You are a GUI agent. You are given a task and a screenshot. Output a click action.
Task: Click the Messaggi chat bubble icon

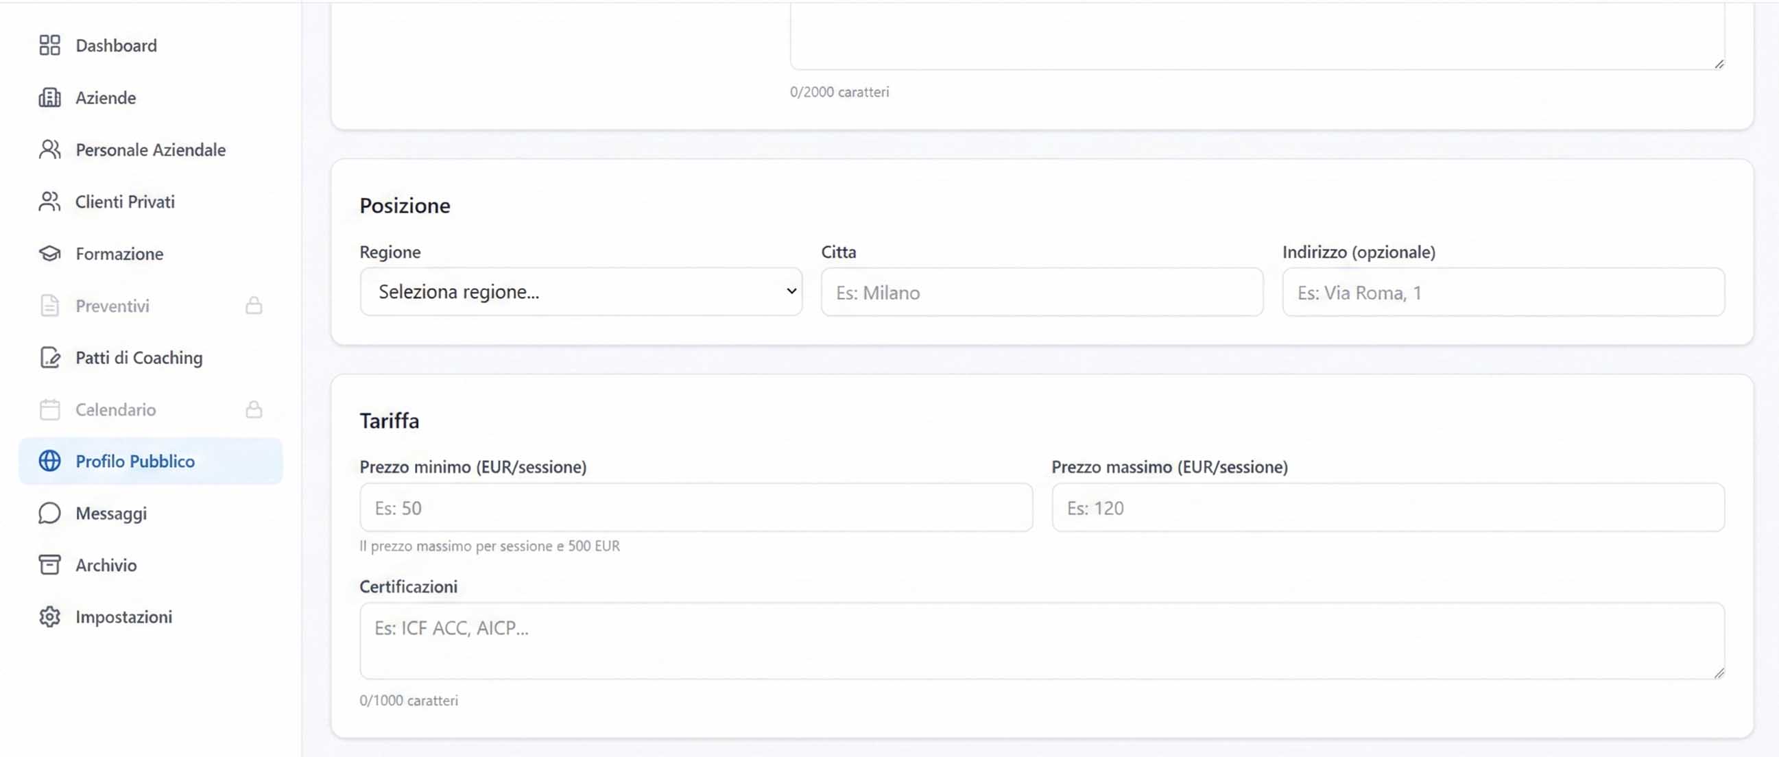coord(50,513)
